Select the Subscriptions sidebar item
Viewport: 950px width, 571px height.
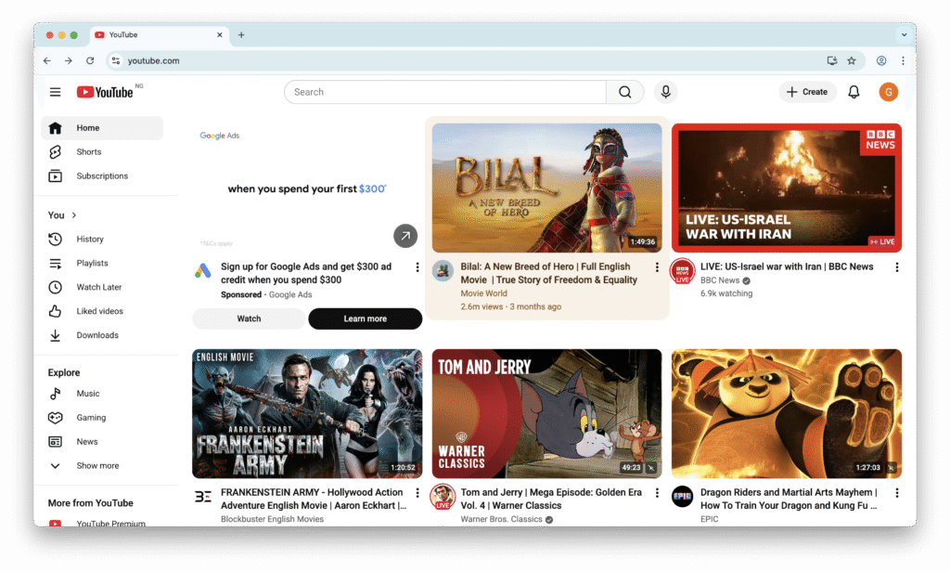click(x=102, y=176)
